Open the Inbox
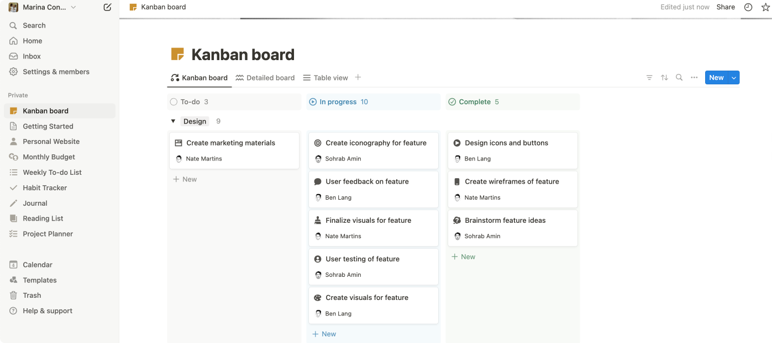The height and width of the screenshot is (343, 772). click(x=60, y=56)
